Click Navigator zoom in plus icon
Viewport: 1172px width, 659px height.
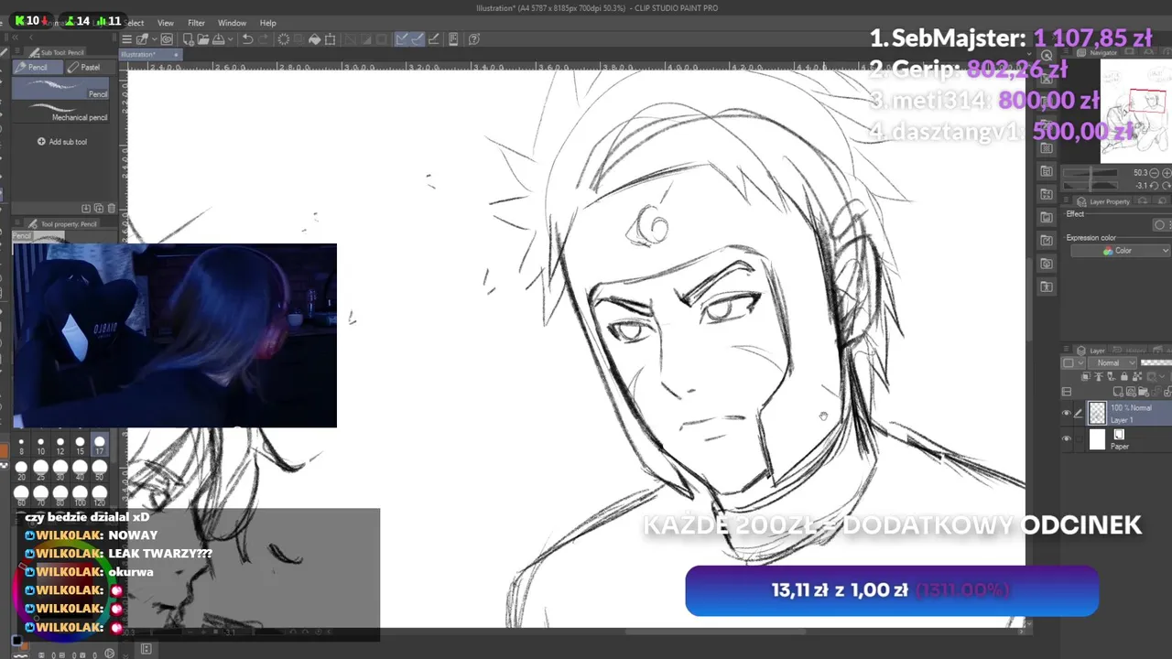pyautogui.click(x=1167, y=173)
